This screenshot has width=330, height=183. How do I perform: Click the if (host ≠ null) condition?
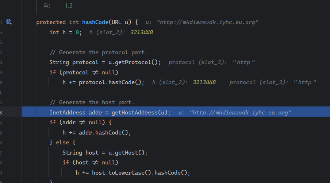click(90, 163)
